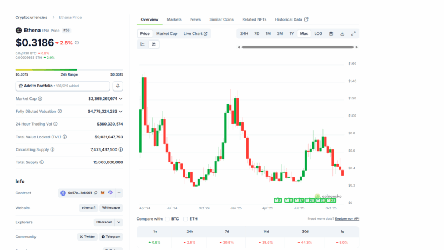Open the Whitepaper link

[x=111, y=208]
